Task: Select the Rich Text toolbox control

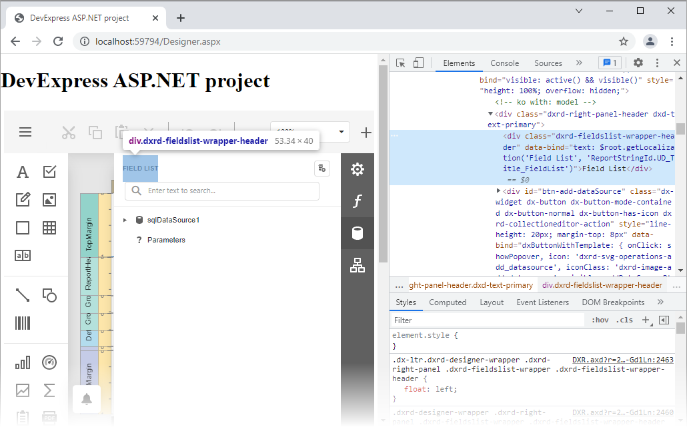Action: pyautogui.click(x=23, y=199)
